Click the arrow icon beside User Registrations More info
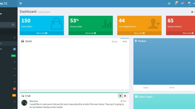Viewport: 195px width, 109px height. [144, 33]
